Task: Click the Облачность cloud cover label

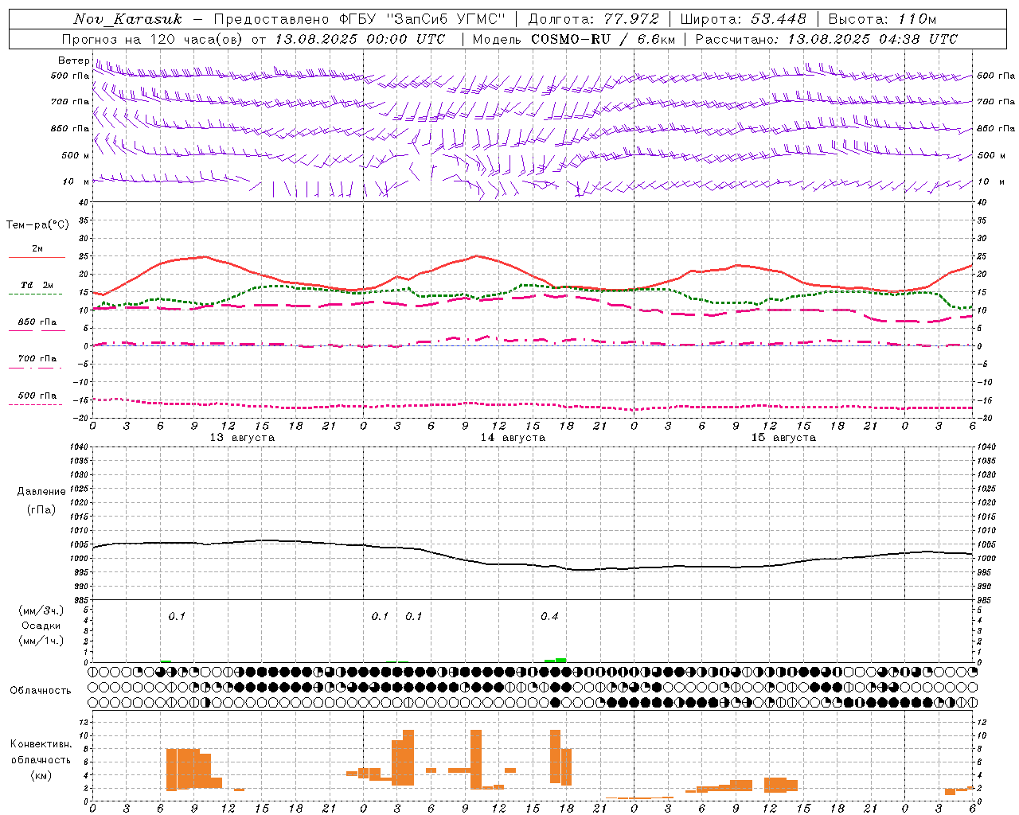Action: click(41, 691)
